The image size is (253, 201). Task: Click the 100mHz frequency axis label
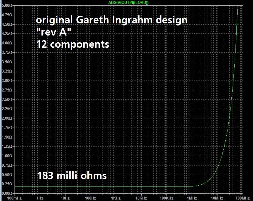click(x=14, y=198)
